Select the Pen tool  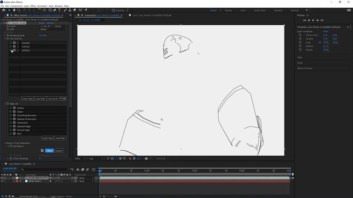point(55,10)
